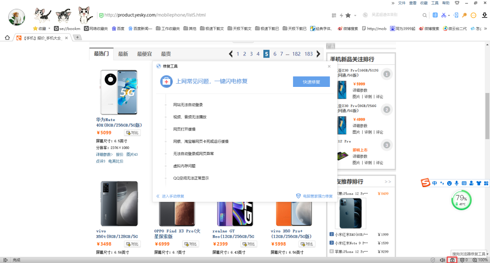Viewport: 490px width, 263px height.
Task: Expand the 推荐排行 >> arrows
Action: (x=388, y=181)
